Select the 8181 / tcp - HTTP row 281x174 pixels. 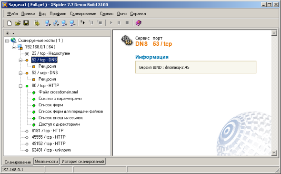(x=48, y=131)
